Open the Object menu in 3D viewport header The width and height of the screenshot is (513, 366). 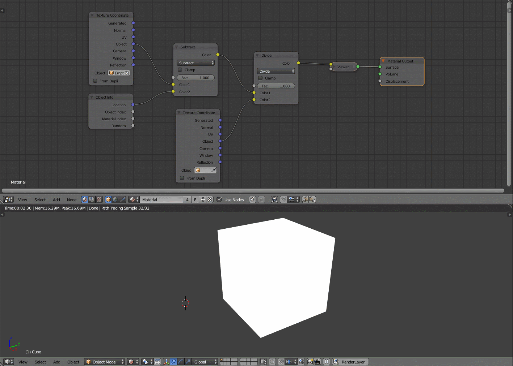tap(73, 362)
